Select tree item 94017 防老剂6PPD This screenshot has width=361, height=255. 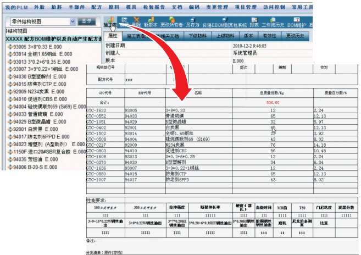(41, 137)
